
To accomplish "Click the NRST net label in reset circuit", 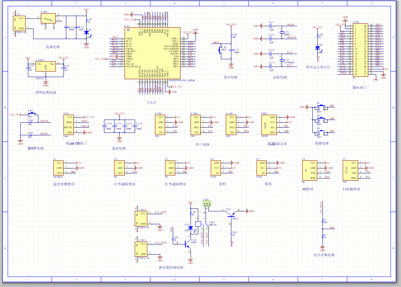I will click(216, 43).
